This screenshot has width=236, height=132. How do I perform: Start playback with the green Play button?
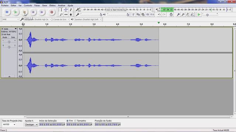pyautogui.click(x=15, y=12)
